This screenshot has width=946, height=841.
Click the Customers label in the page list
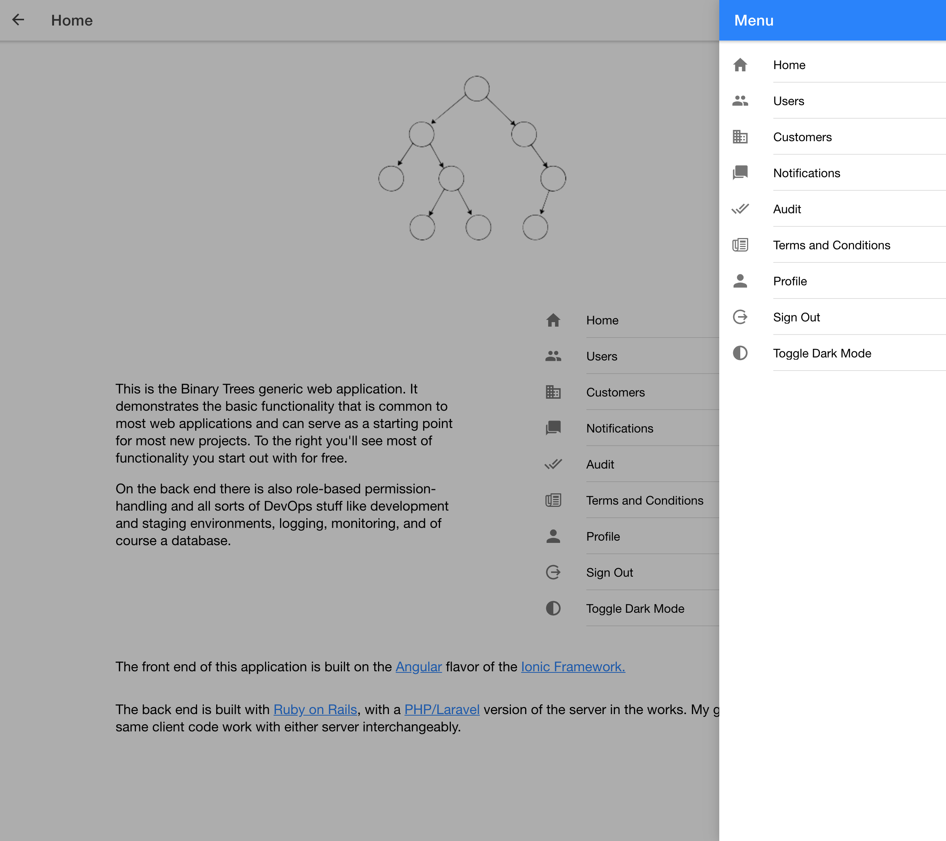(x=616, y=392)
